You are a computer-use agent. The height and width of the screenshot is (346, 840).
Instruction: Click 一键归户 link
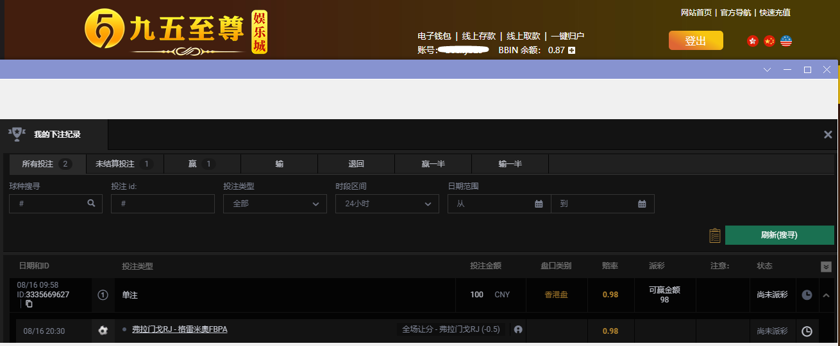567,36
